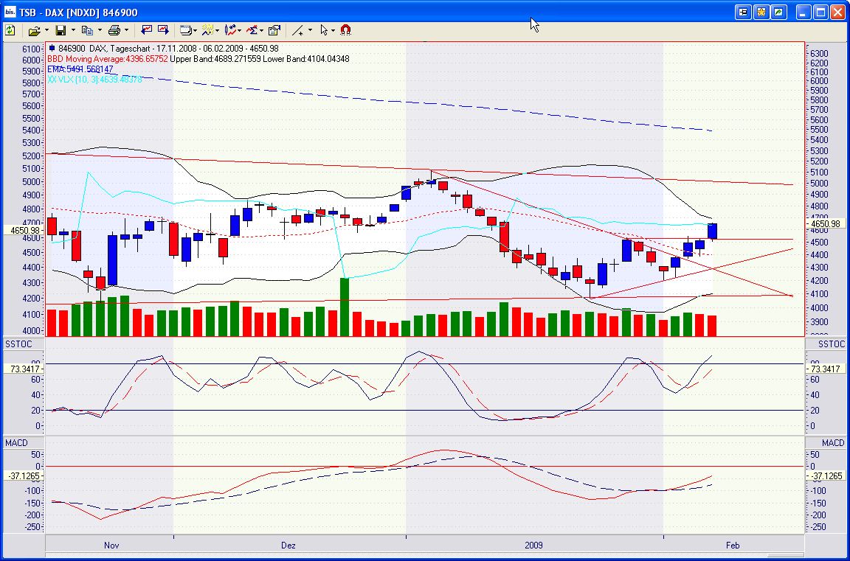The height and width of the screenshot is (561, 850).
Task: Click the 73.3417 value on left SSTOC axis
Action: [24, 369]
